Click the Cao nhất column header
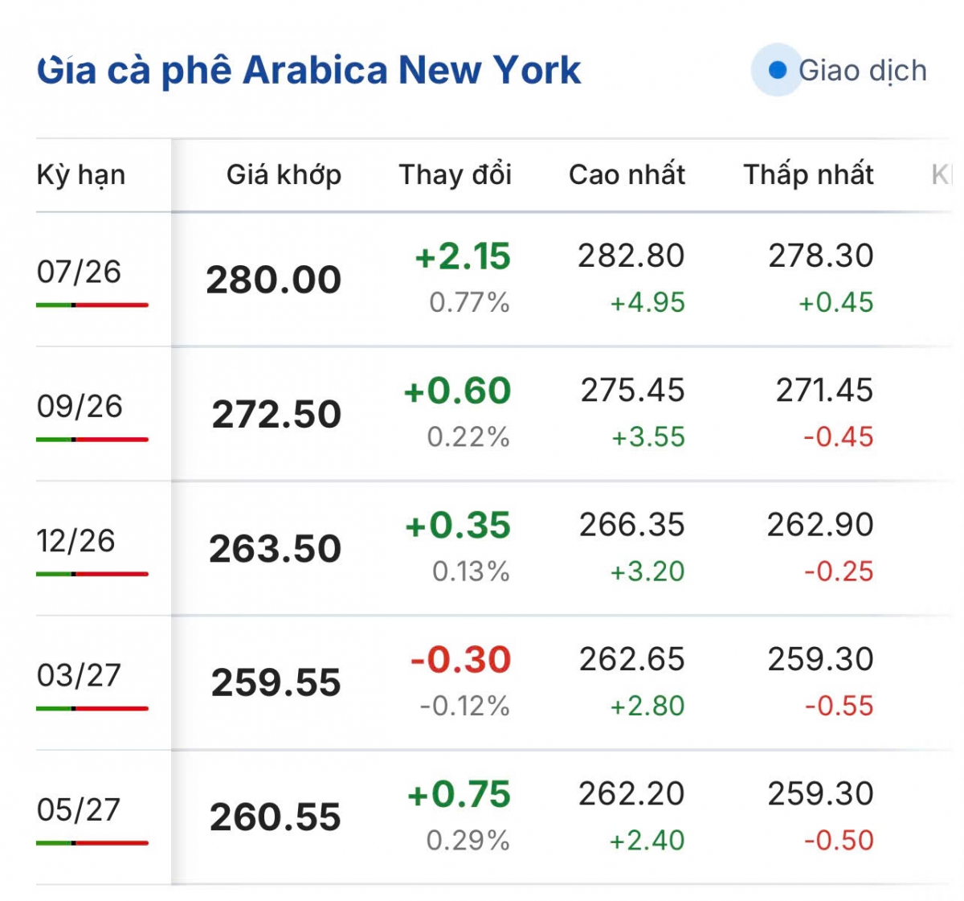Viewport: 964px width, 901px height. click(627, 174)
